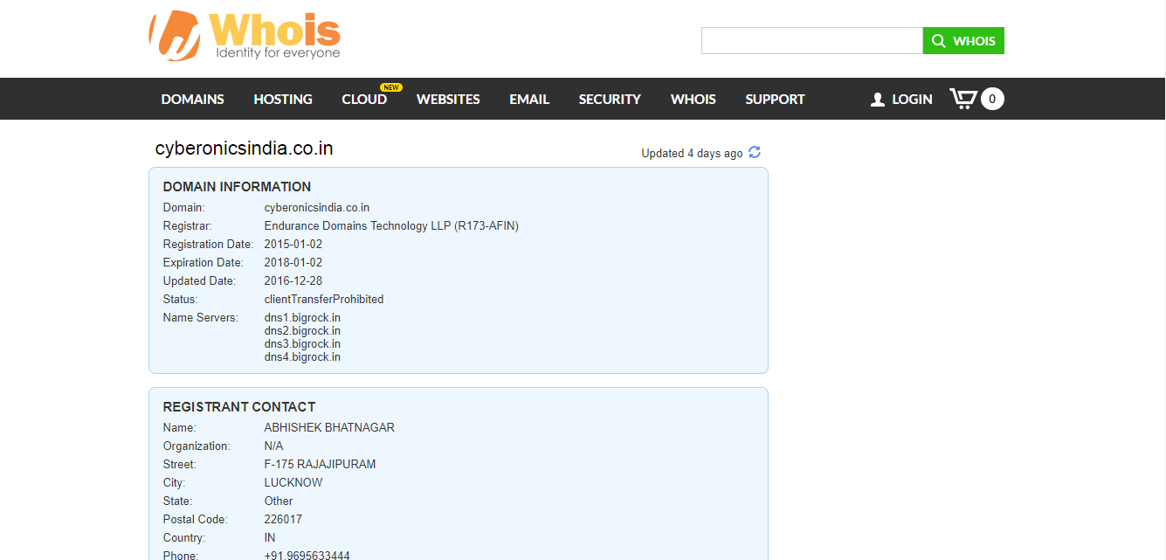Open the EMAIL menu
Viewport: 1166px width, 560px height.
529,100
